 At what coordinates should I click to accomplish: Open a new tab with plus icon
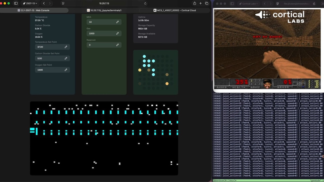tap(201, 3)
